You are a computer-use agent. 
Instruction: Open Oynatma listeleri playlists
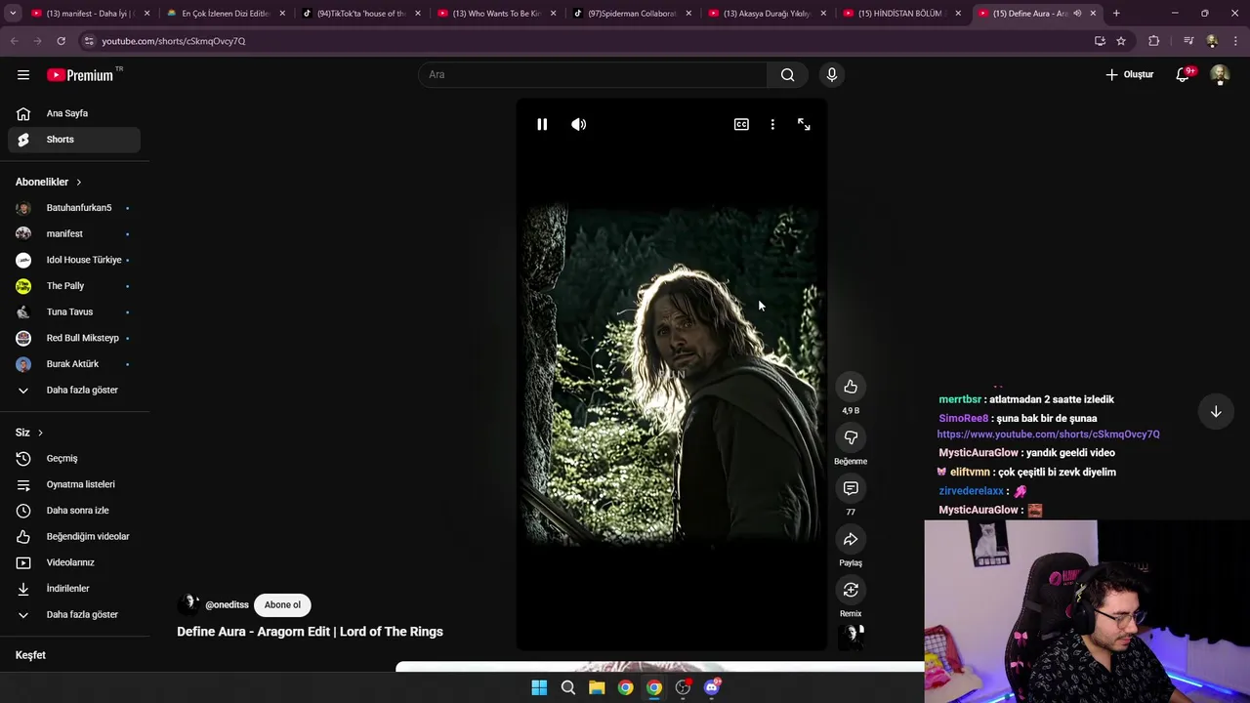tap(74, 484)
